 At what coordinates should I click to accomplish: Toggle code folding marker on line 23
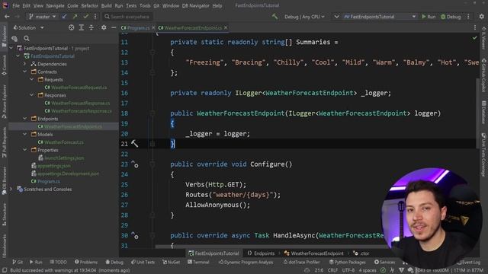tap(152, 164)
